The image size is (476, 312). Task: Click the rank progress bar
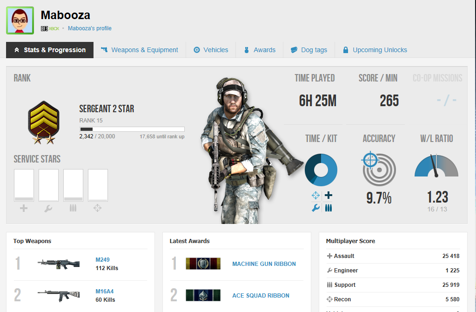(x=132, y=129)
